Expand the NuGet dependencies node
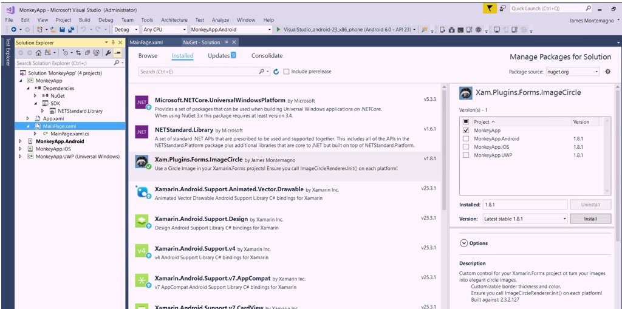Viewport: 622px width, 309px height. (x=35, y=95)
